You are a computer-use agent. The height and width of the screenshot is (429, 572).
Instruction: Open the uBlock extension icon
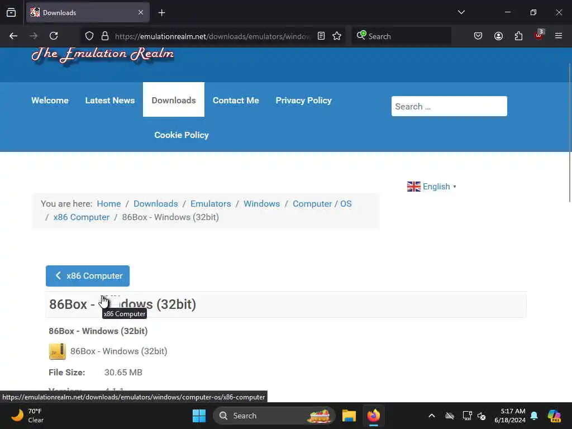(x=539, y=35)
